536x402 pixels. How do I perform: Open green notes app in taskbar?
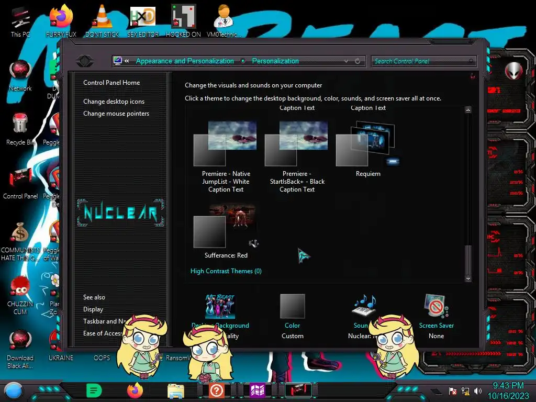(x=94, y=390)
